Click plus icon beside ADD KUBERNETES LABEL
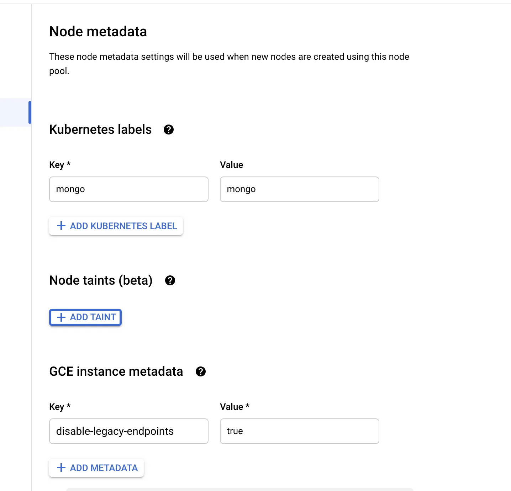511x491 pixels. pos(61,226)
